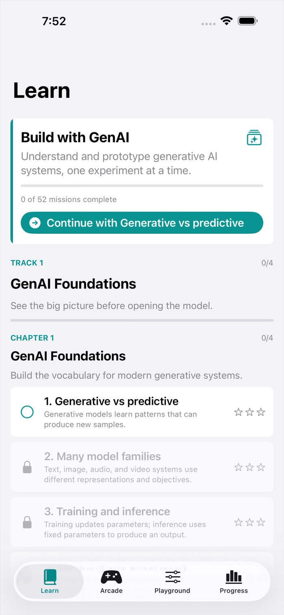Tap lock icon on Many model families
The image size is (284, 615).
pos(27,467)
